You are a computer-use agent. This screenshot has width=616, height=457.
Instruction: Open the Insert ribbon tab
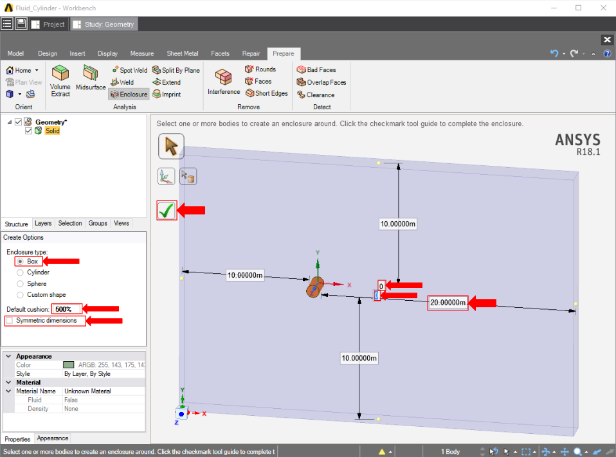tap(77, 53)
